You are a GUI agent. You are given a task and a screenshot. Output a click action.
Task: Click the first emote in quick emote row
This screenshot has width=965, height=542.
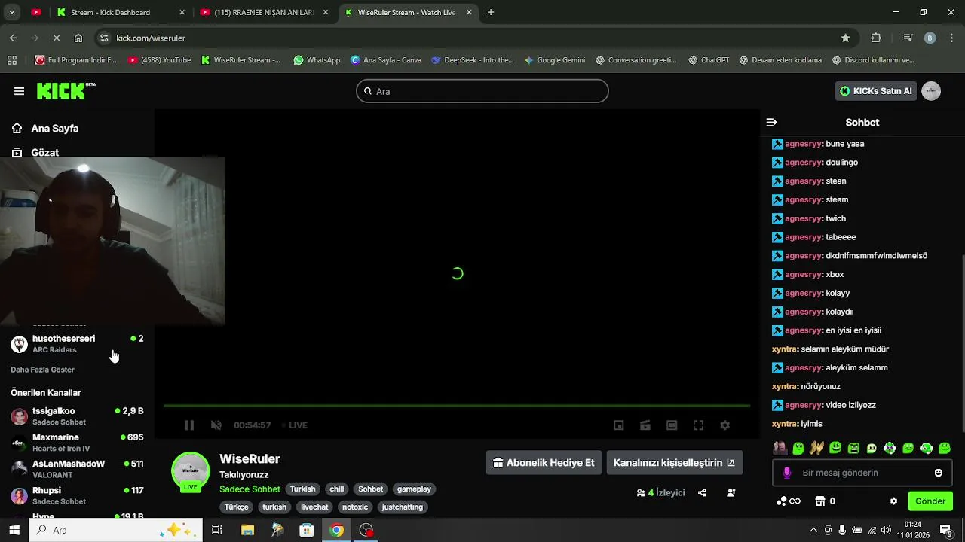(780, 449)
